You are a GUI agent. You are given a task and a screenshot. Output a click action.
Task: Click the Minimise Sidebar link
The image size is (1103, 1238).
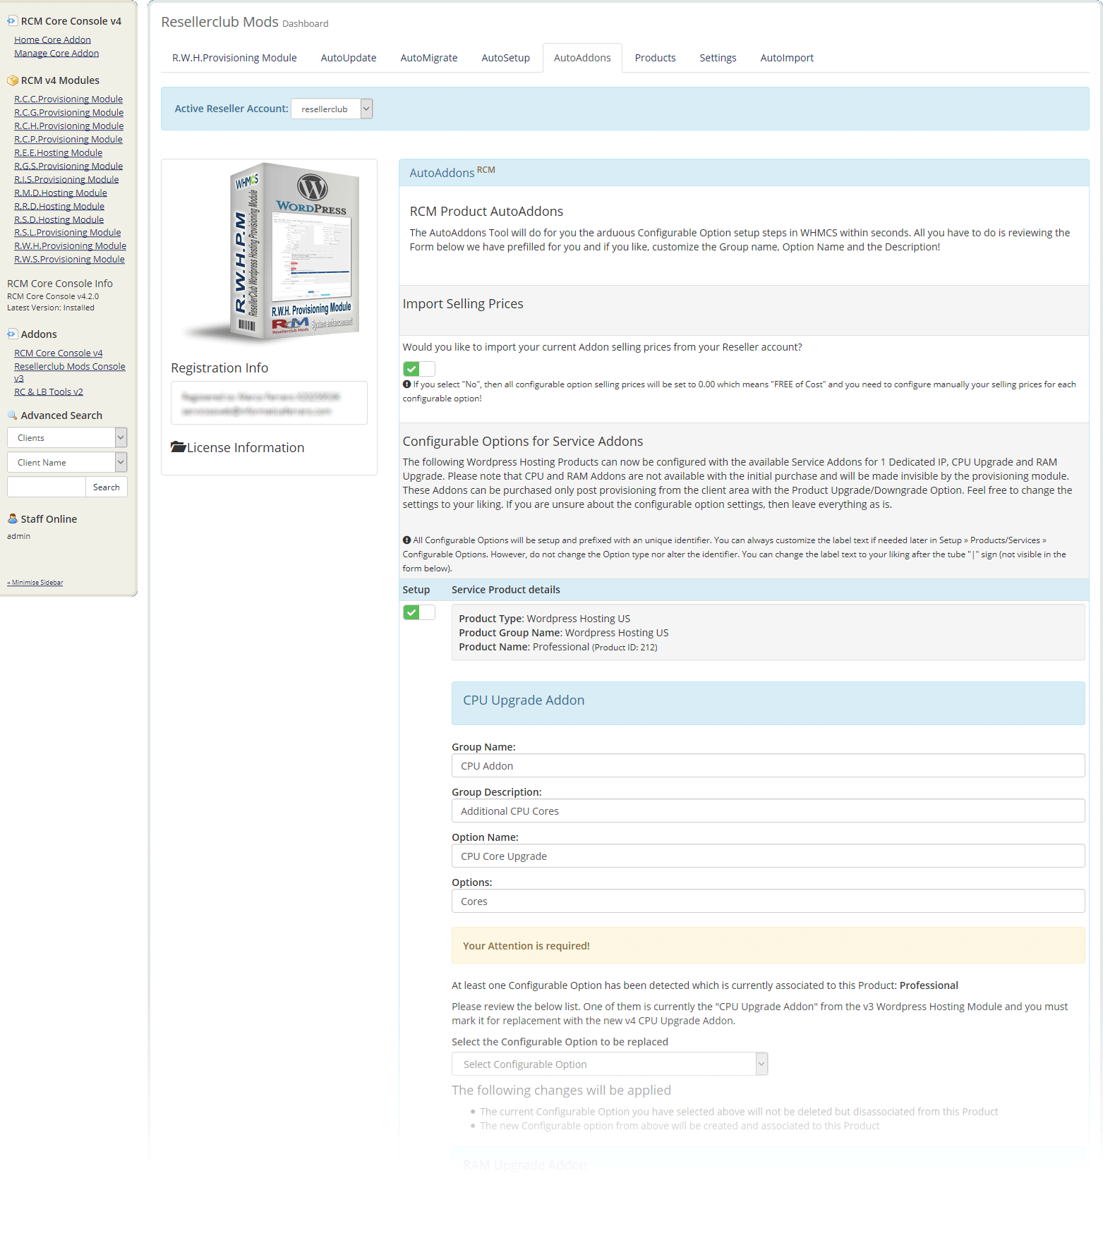point(35,583)
